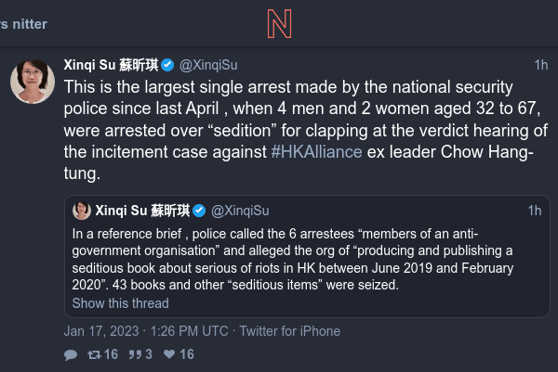Click the quote icon showing 3

[x=133, y=354]
